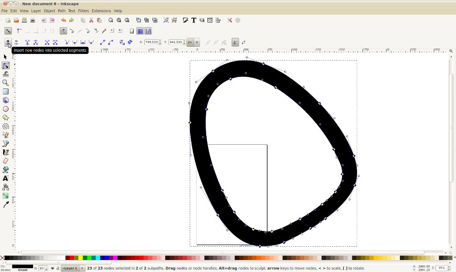Open the Extensions menu
456x272 pixels.
pyautogui.click(x=101, y=11)
